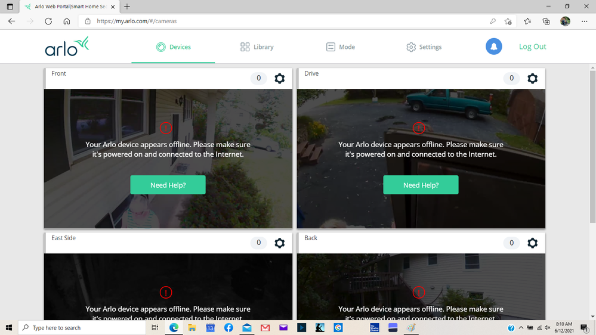This screenshot has height=335, width=596.
Task: Open the Devices tab
Action: point(174,46)
